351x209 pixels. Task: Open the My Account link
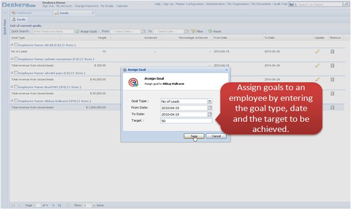point(64,6)
